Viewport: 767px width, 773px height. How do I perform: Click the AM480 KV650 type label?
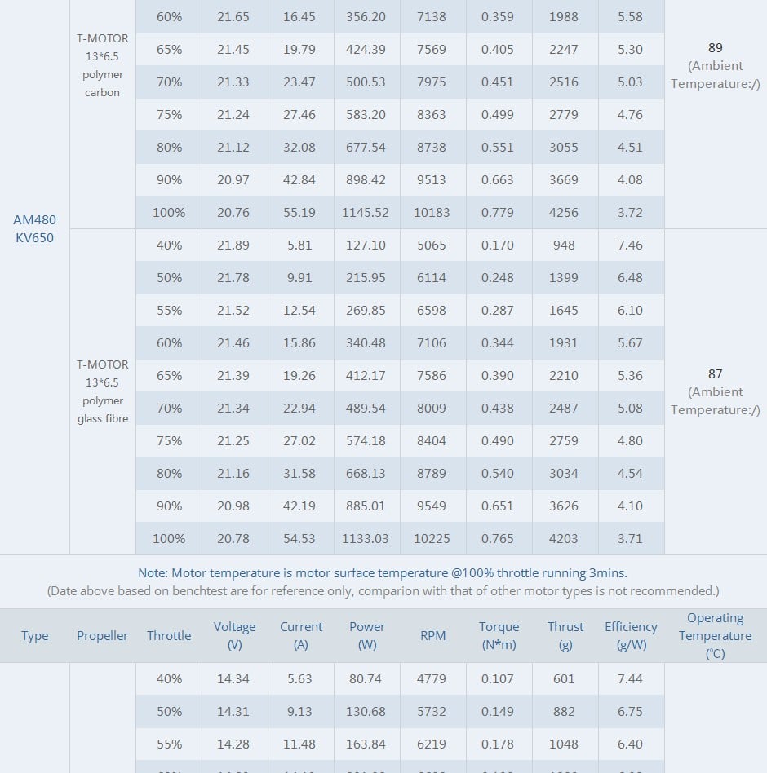click(x=34, y=229)
